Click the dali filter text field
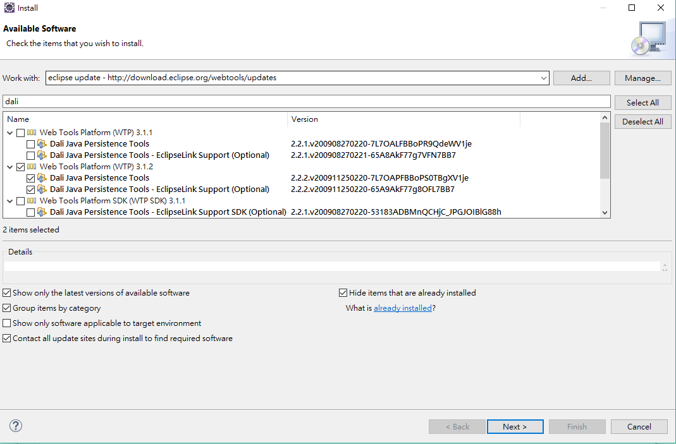Viewport: 676px width, 444px height. [307, 101]
